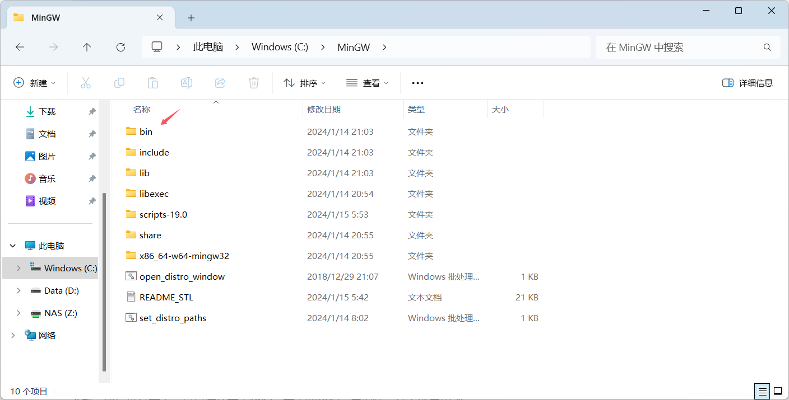Image resolution: width=789 pixels, height=400 pixels.
Task: Collapse the 此电脑 tree node
Action: click(13, 246)
